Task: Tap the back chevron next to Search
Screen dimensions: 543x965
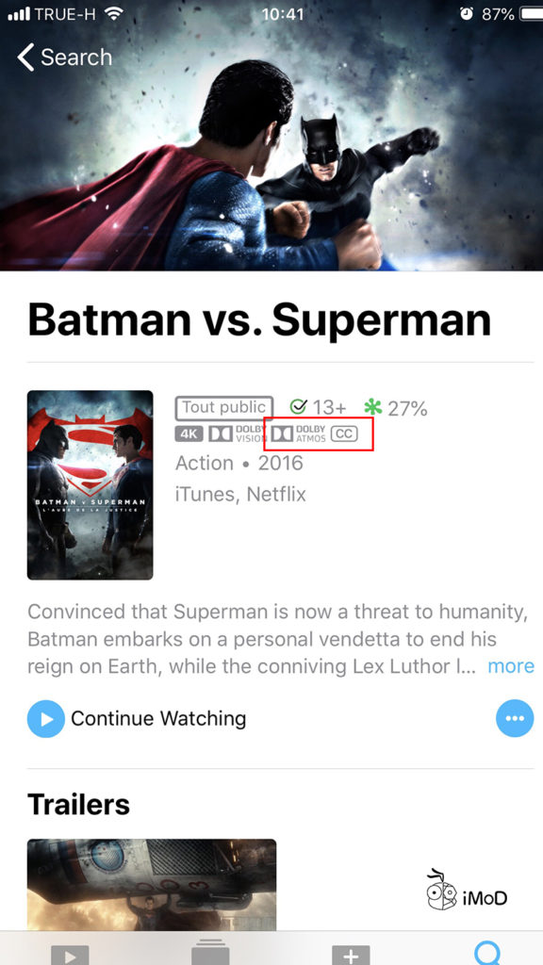Action: (x=25, y=57)
